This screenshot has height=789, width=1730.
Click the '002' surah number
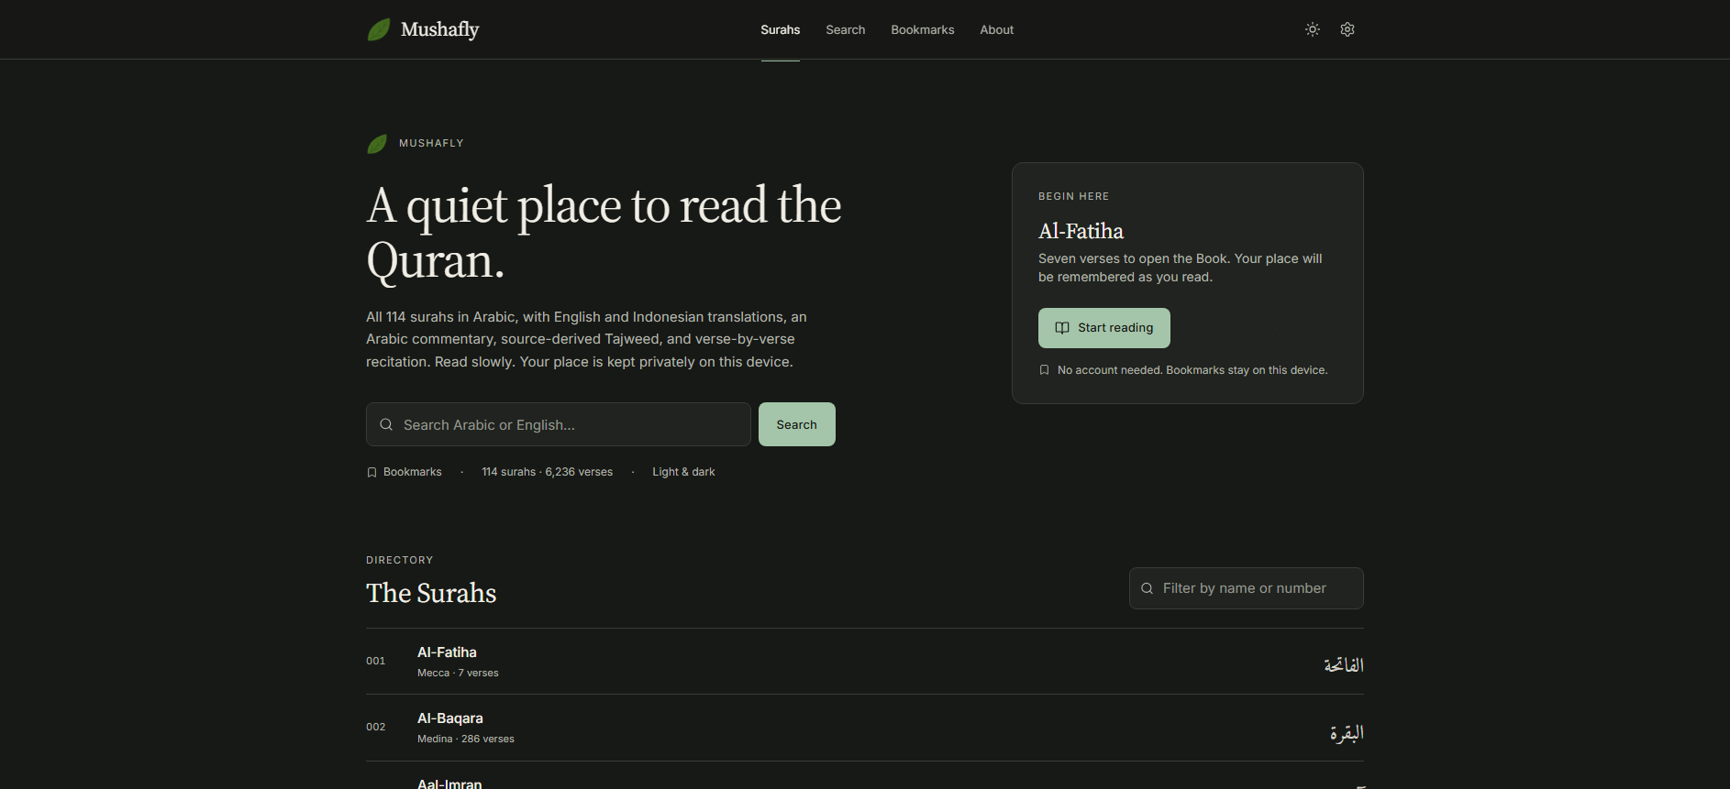click(x=376, y=727)
